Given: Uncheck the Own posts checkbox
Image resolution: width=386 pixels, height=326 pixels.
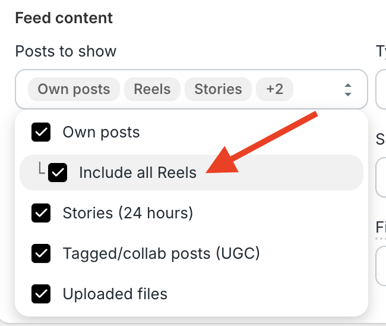Looking at the screenshot, I should point(41,132).
